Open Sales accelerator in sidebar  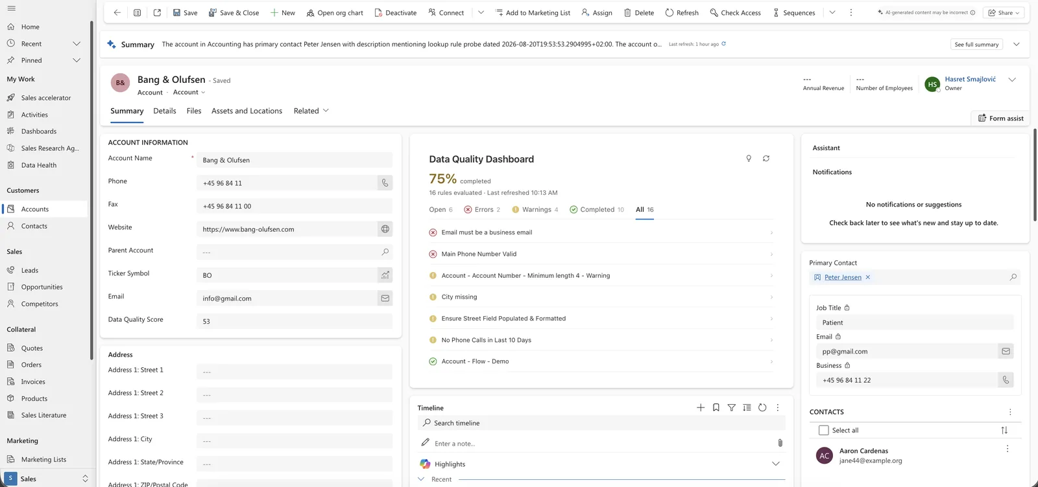[x=45, y=98]
